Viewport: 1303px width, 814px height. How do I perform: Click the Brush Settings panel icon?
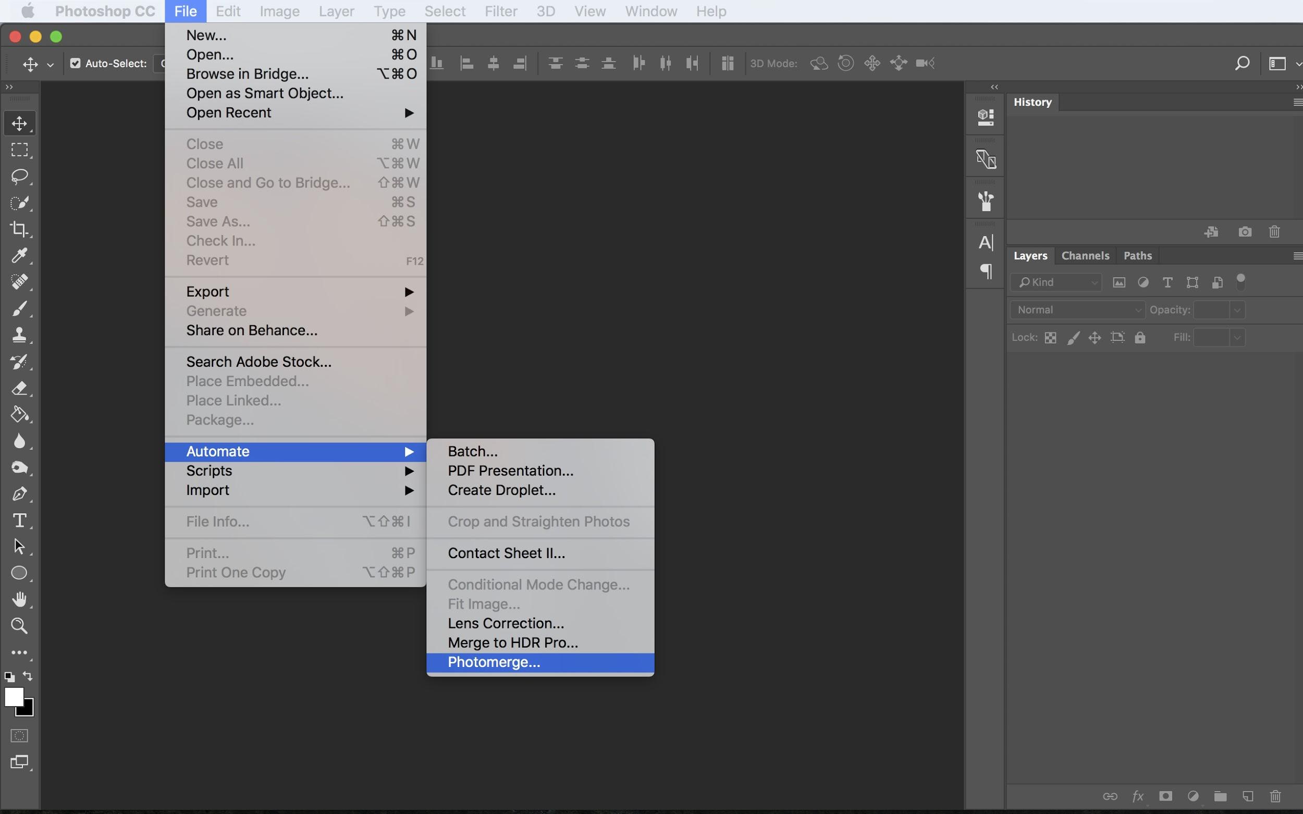point(985,201)
